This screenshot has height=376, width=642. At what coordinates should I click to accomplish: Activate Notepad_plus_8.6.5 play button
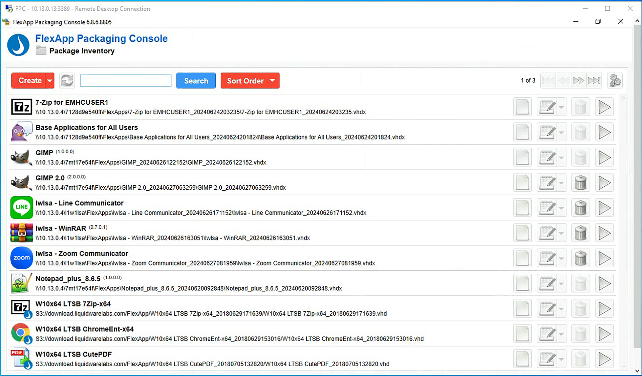point(604,284)
